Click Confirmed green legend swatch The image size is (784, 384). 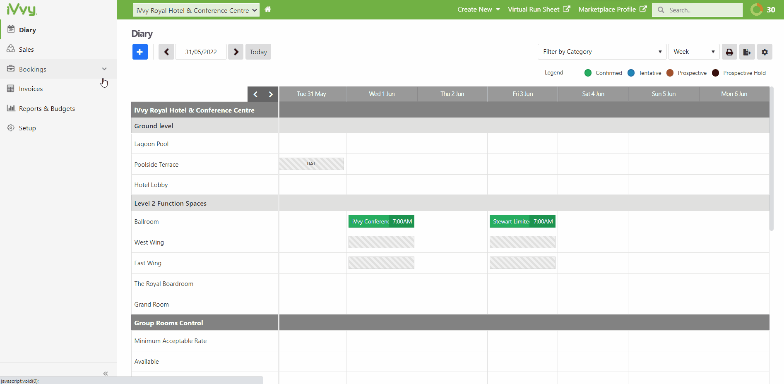tap(588, 73)
